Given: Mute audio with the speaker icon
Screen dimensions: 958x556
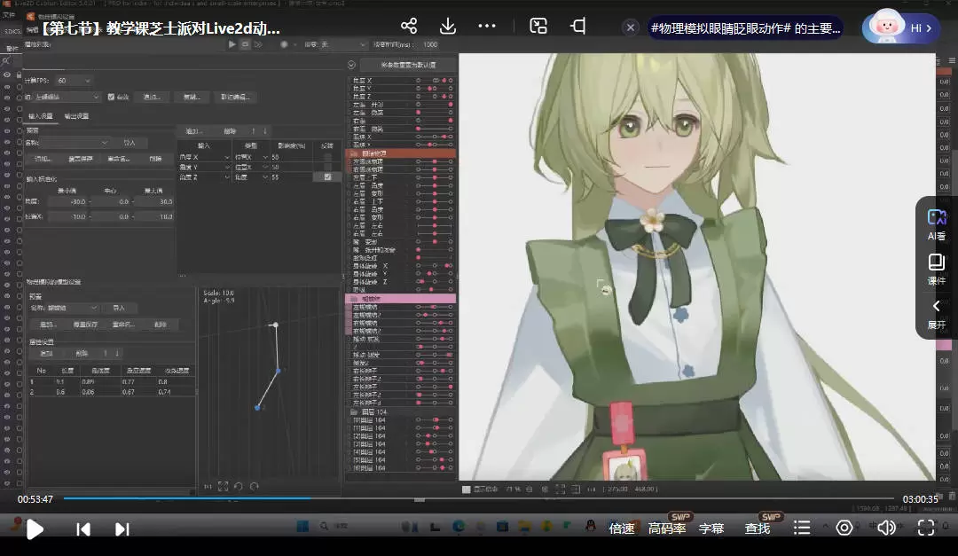Looking at the screenshot, I should coord(886,528).
